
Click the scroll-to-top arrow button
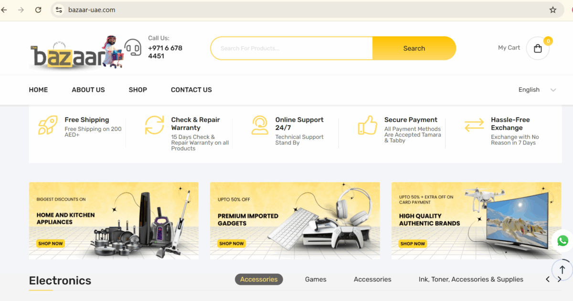click(x=562, y=269)
